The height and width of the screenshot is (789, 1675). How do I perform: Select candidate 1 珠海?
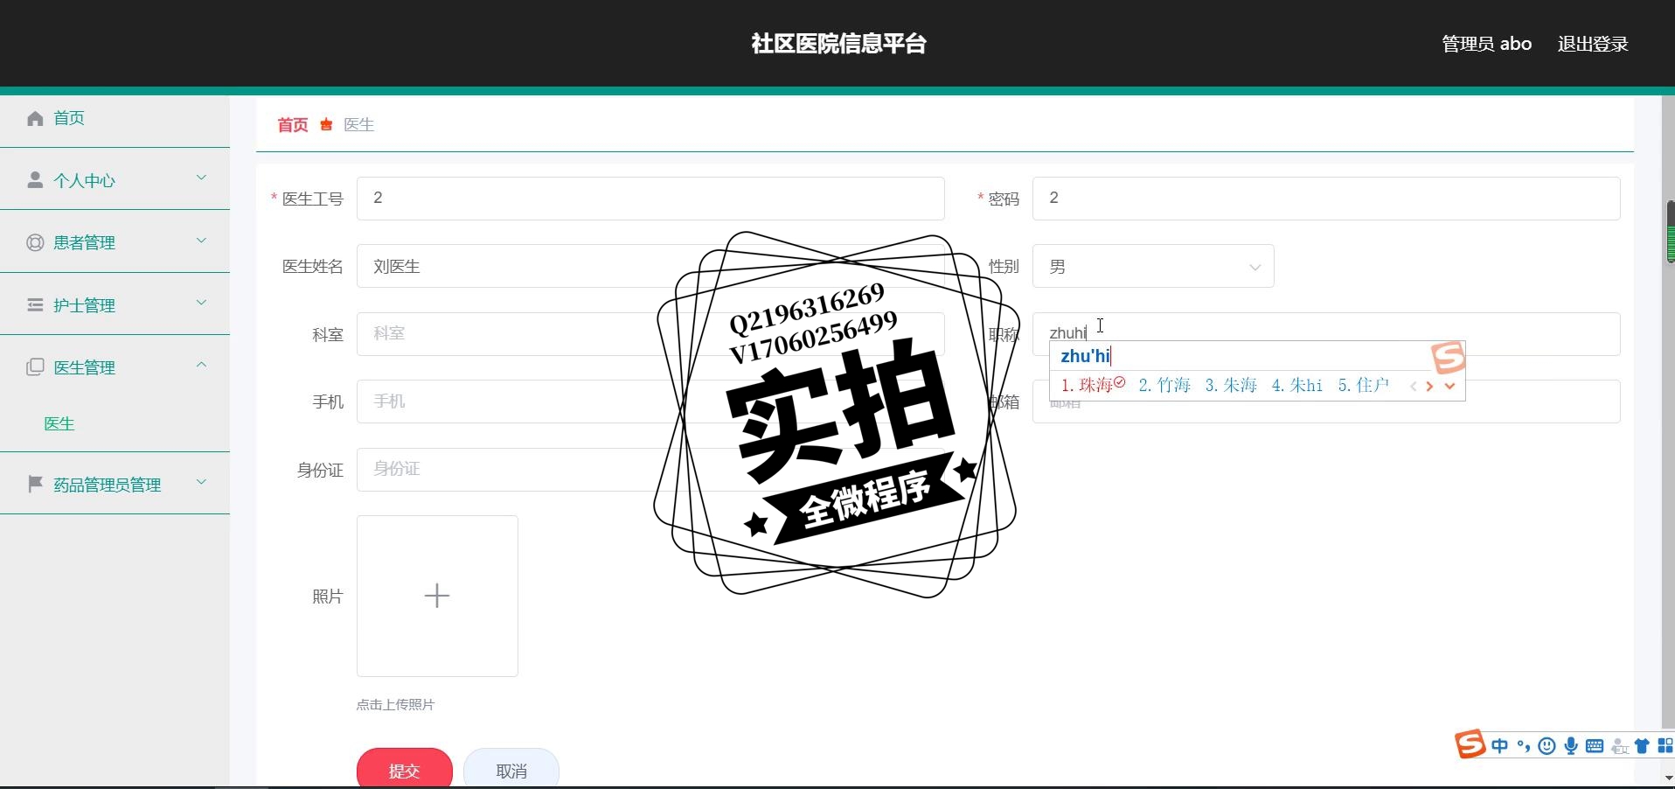pyautogui.click(x=1093, y=385)
